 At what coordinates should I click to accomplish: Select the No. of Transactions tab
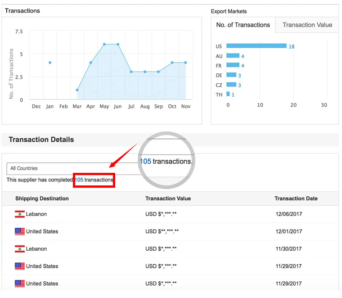tap(243, 25)
